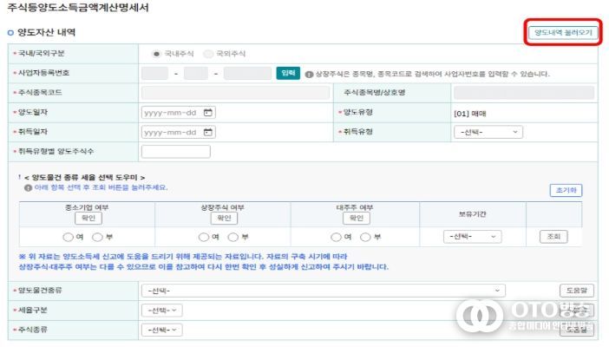This screenshot has height=347, width=609.
Task: Click the info icon beside 아래 항목 선택
Action: pos(28,188)
